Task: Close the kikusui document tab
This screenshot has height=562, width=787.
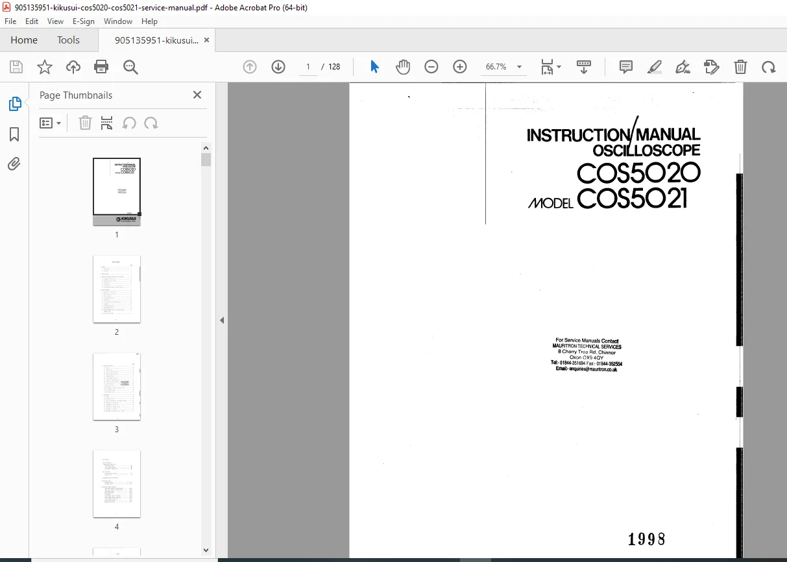Action: pyautogui.click(x=206, y=40)
